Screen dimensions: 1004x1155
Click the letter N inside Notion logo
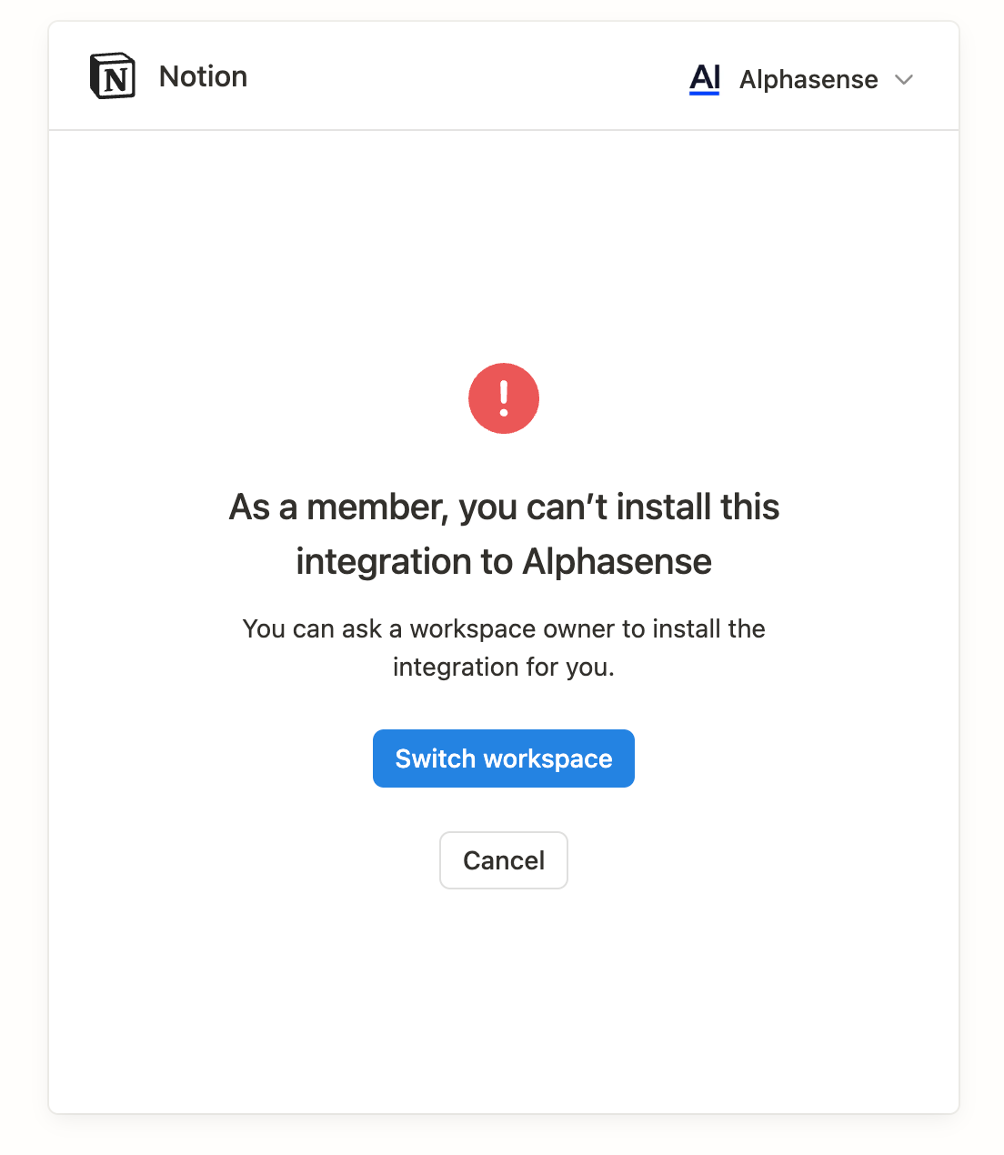click(115, 79)
